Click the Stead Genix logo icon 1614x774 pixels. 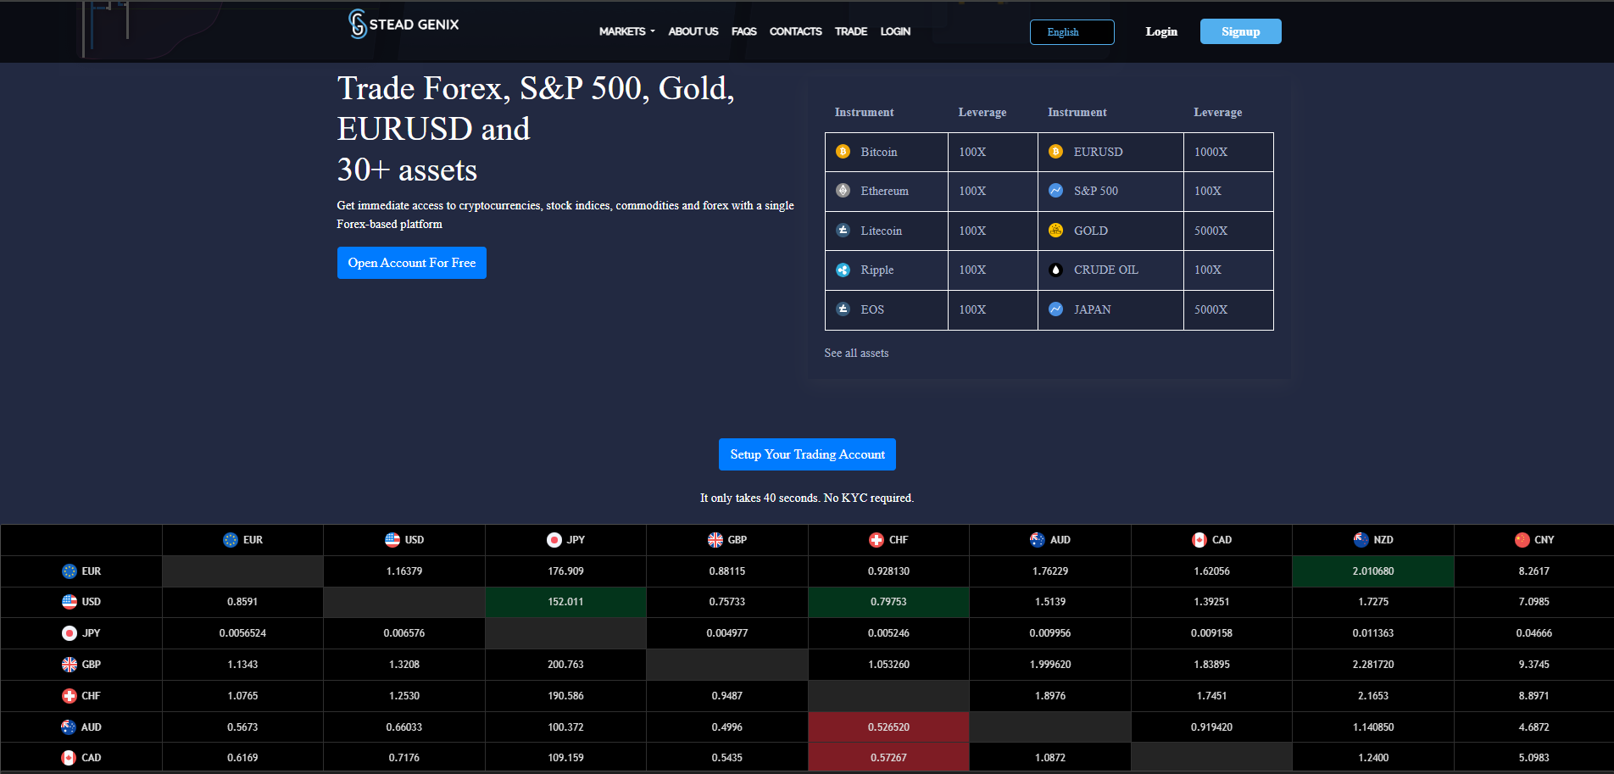click(358, 25)
